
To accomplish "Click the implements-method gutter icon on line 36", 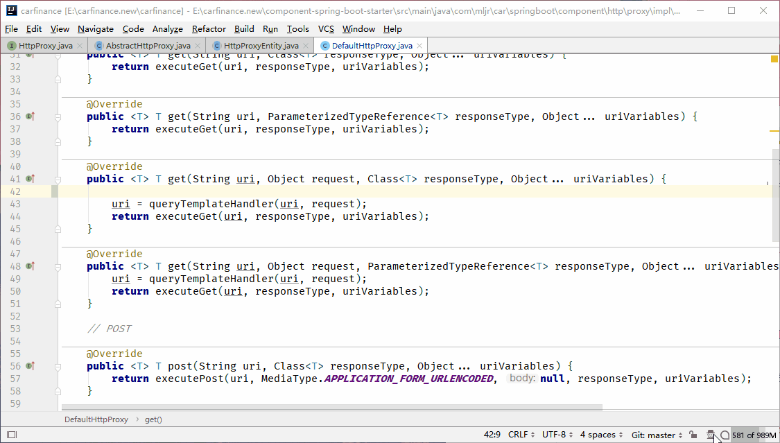I will 30,116.
